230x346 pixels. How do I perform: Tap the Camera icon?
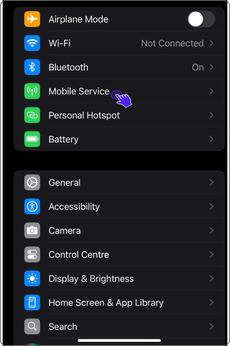point(32,231)
